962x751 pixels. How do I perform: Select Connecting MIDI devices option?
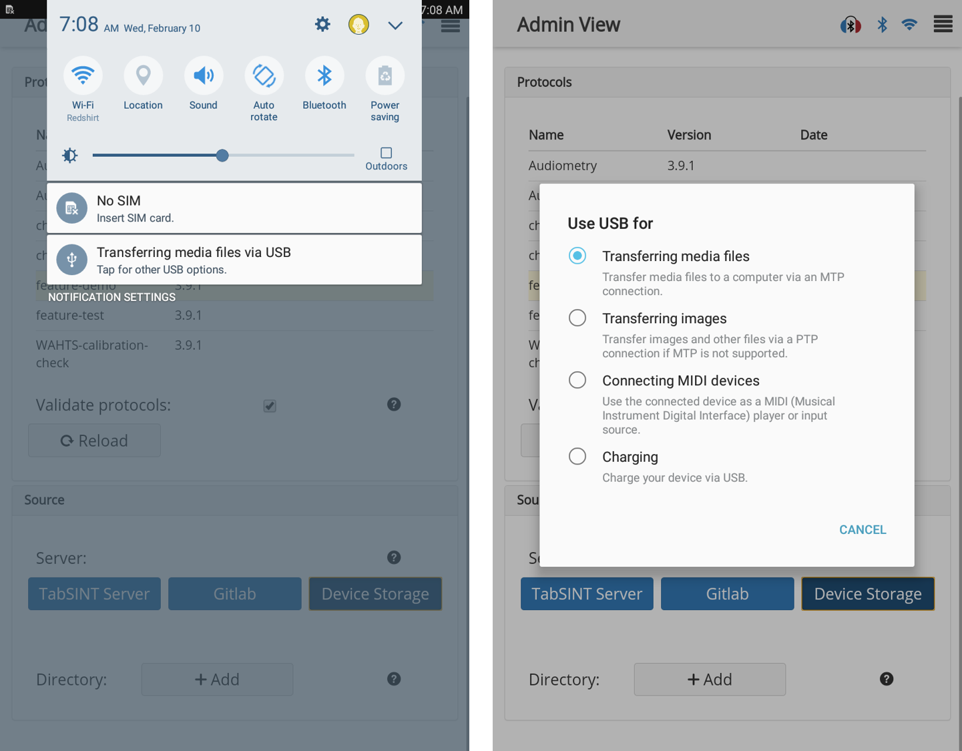pyautogui.click(x=577, y=380)
